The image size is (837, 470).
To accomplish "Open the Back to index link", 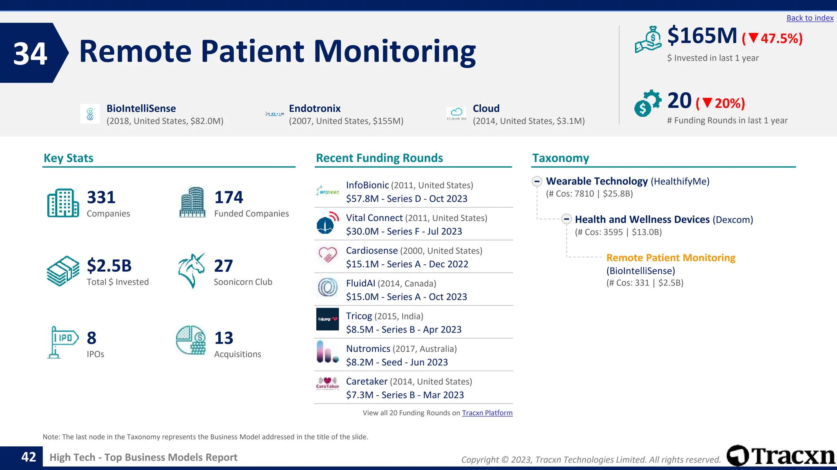I will pos(810,18).
